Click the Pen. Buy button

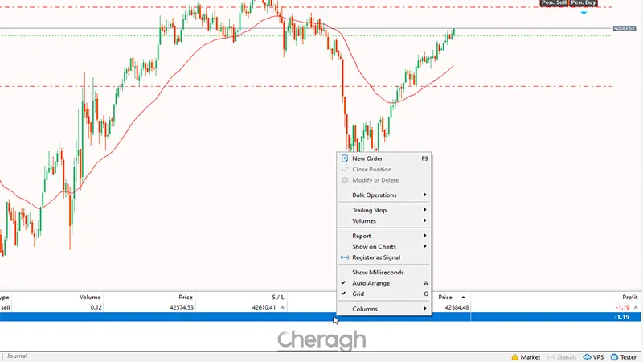pos(584,3)
